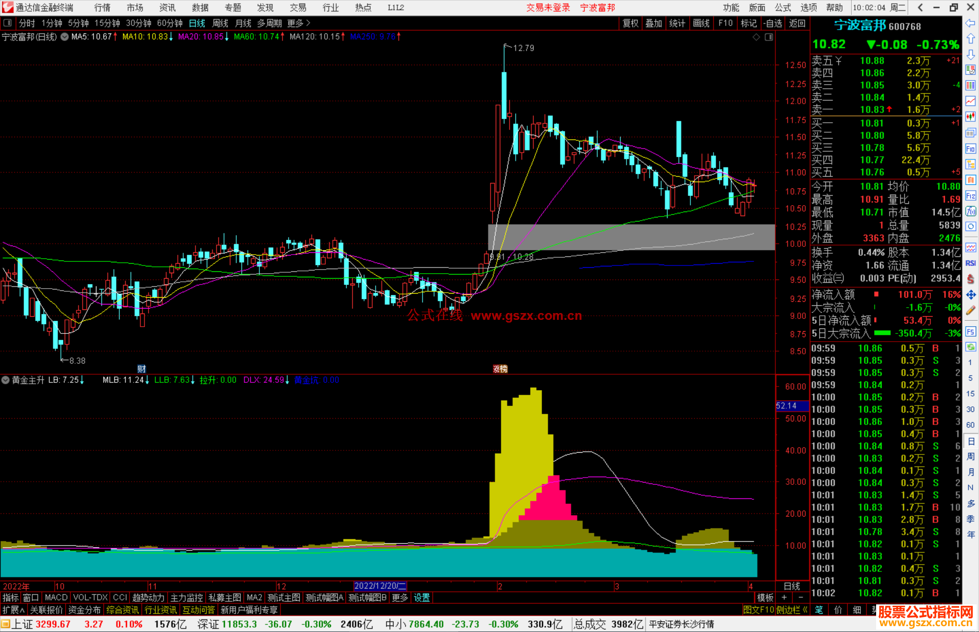Open the candlestick chart sidebar icon
The image size is (979, 632).
(970, 116)
